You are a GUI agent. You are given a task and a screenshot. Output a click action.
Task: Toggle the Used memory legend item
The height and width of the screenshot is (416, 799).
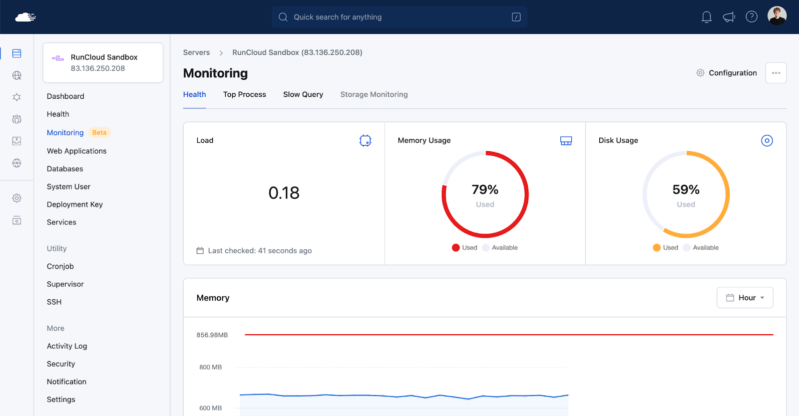pos(464,248)
